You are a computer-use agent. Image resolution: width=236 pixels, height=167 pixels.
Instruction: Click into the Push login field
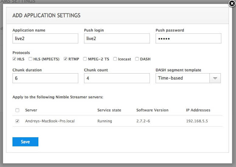(x=117, y=39)
